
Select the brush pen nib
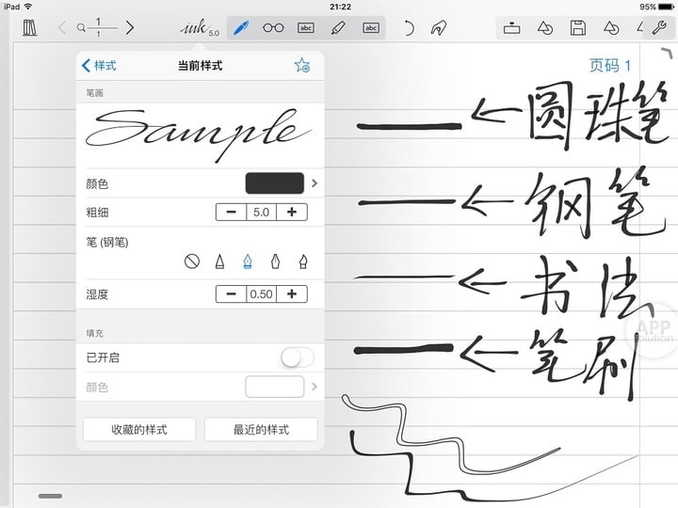point(303,262)
